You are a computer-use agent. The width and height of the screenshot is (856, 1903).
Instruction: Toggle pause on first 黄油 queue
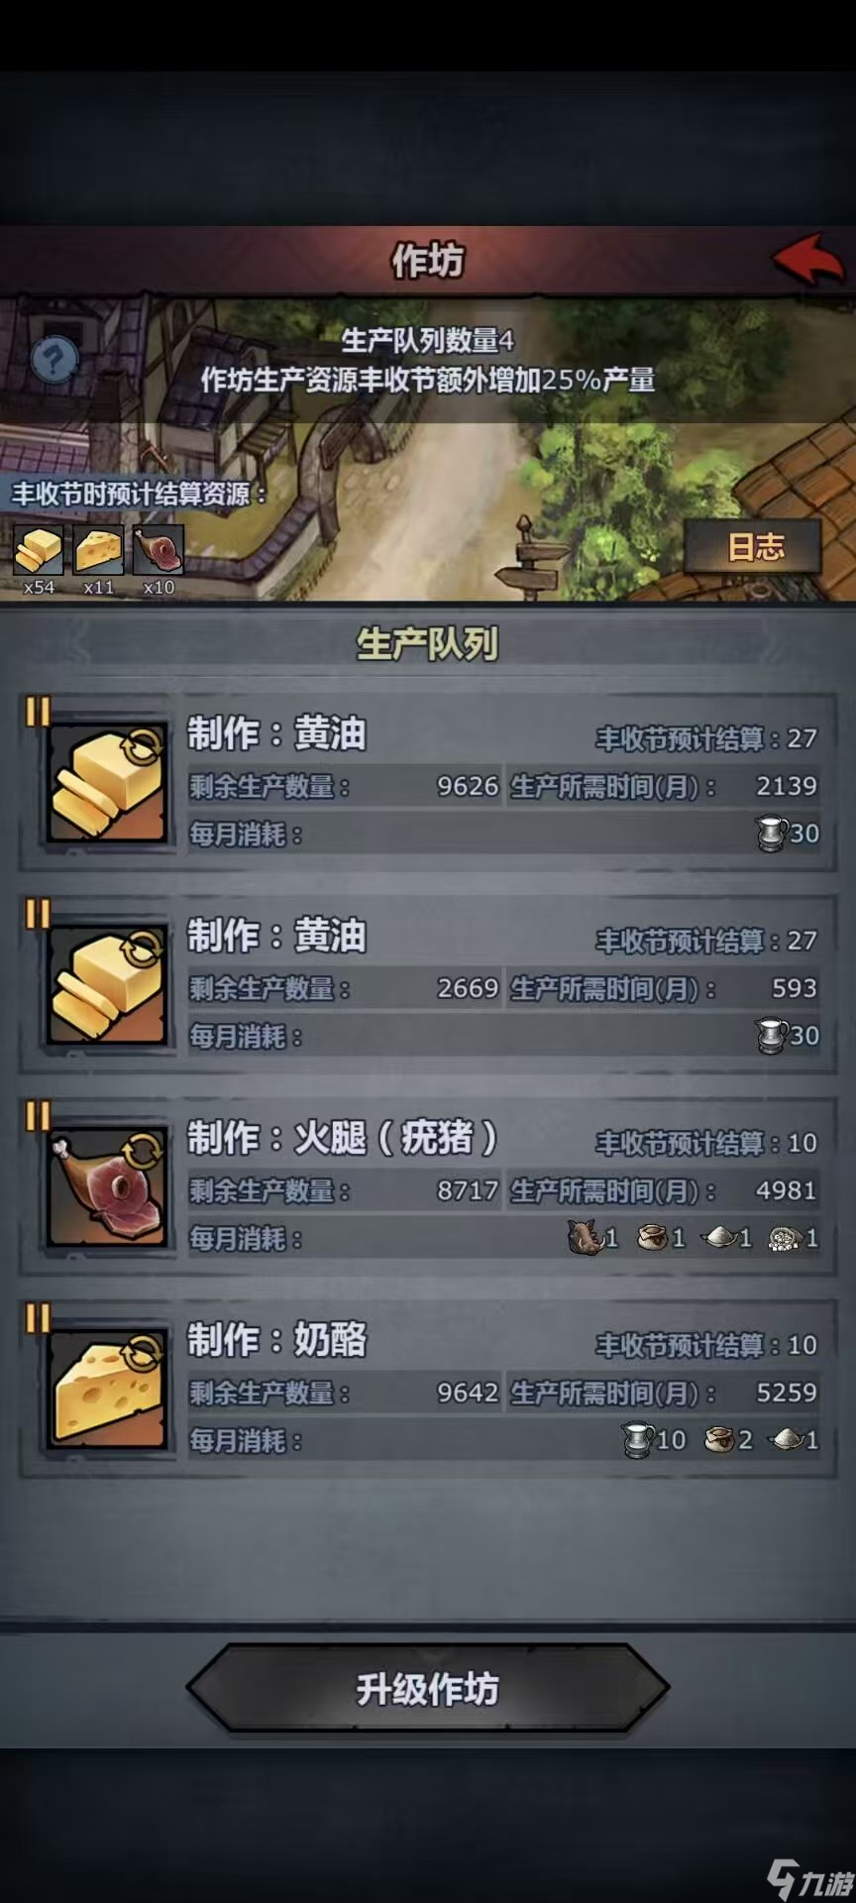pos(37,713)
